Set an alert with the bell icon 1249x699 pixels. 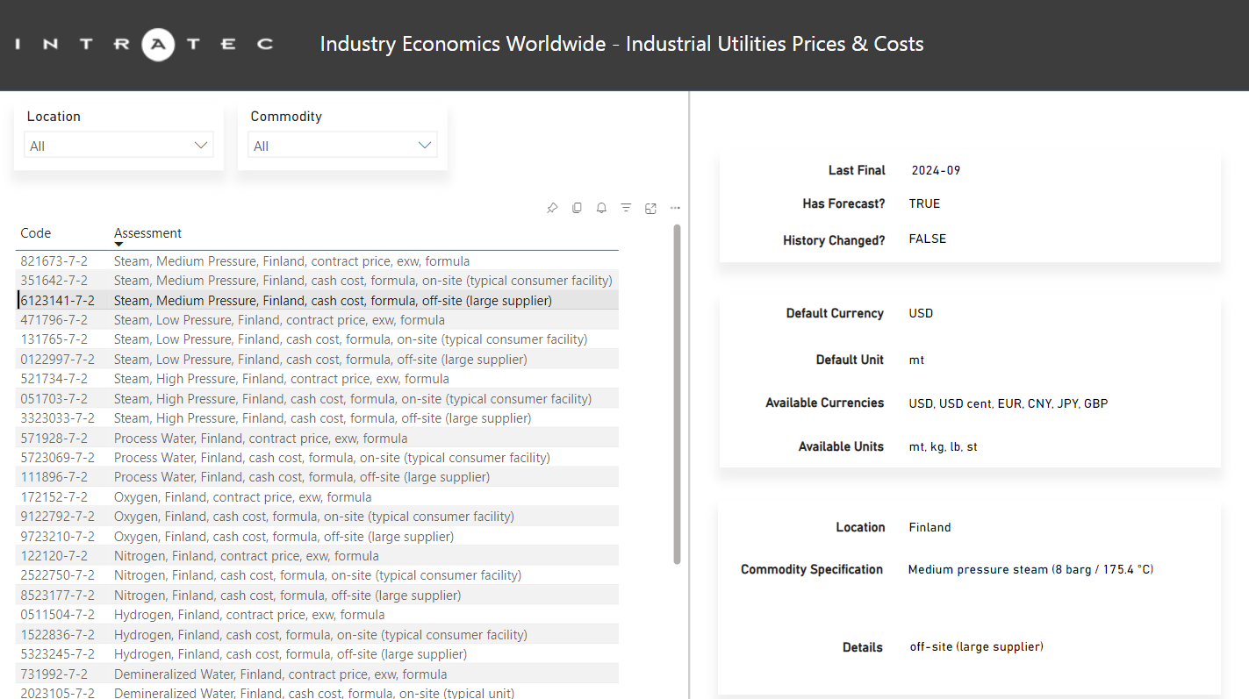click(601, 208)
